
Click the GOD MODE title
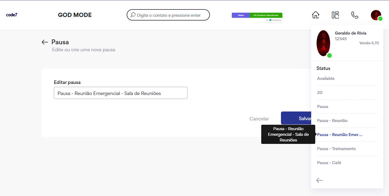point(75,15)
